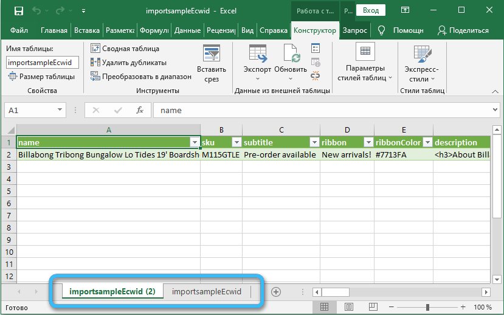The height and width of the screenshot is (315, 504).
Task: Click the Вход sign-in button
Action: click(371, 10)
